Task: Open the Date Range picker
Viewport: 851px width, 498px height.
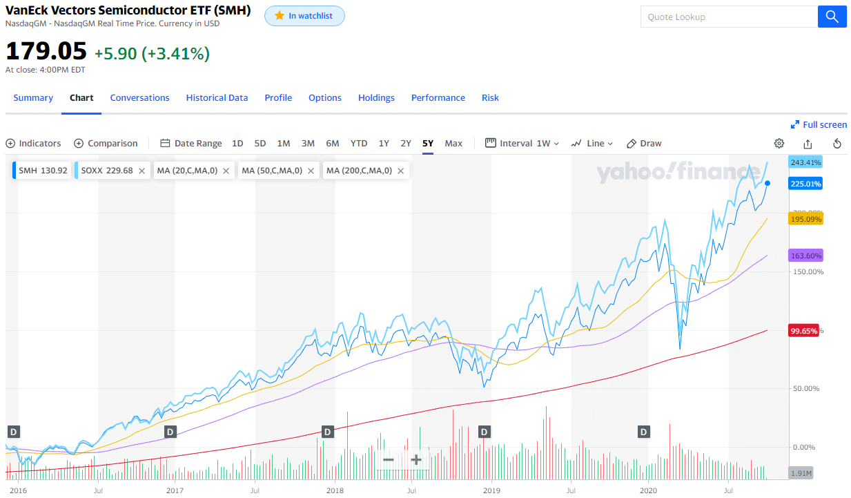Action: pyautogui.click(x=191, y=144)
